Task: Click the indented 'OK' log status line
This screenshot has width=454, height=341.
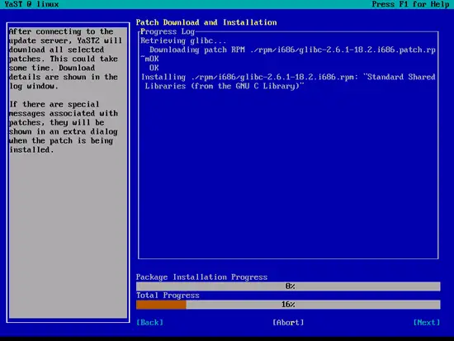Action: point(154,68)
